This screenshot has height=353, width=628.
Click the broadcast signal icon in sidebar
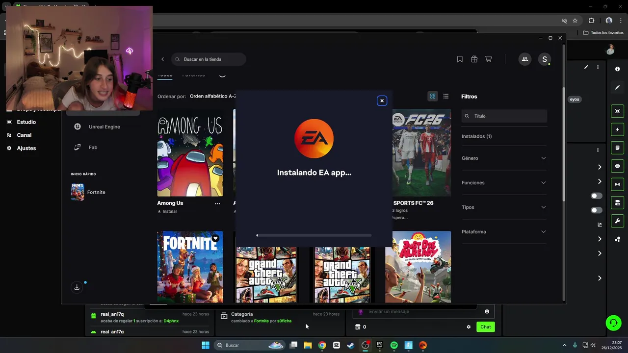[617, 184]
